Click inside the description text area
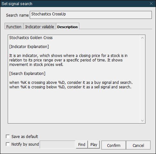Image resolution: width=156 pixels, height=154 pixels. (x=74, y=79)
